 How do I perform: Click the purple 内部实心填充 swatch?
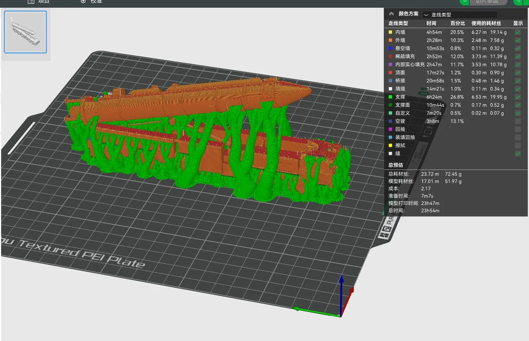tap(391, 65)
